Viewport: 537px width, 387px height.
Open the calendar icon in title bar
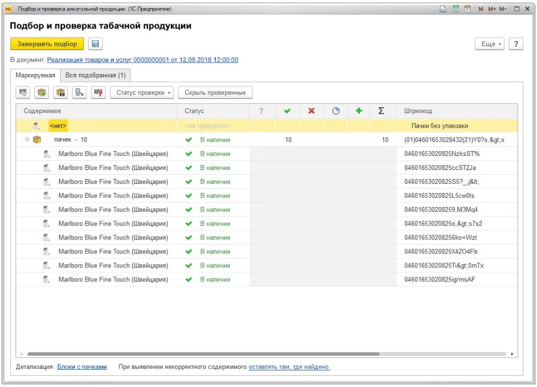467,9
